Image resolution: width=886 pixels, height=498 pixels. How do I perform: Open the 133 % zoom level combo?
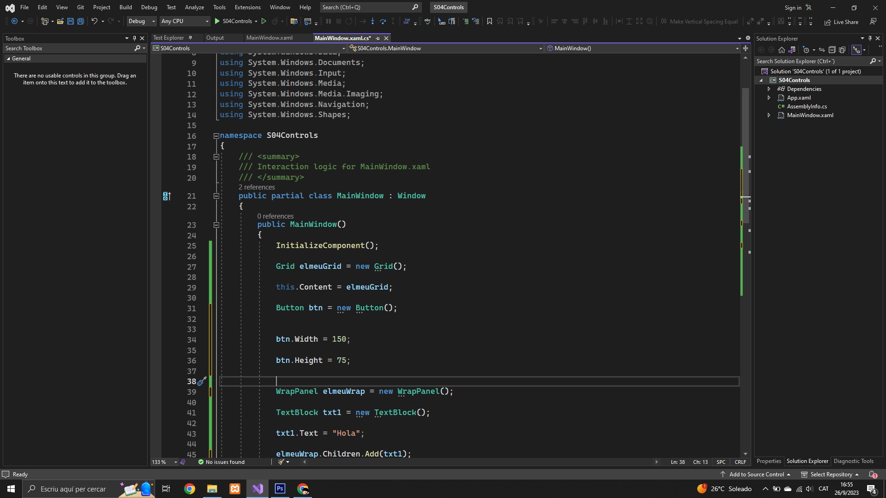(165, 462)
